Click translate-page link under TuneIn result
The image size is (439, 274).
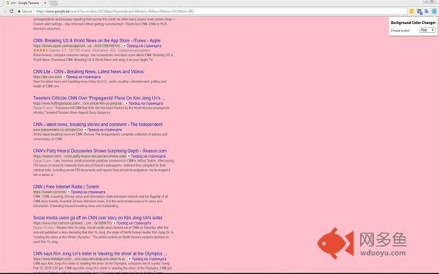pyautogui.click(x=88, y=192)
